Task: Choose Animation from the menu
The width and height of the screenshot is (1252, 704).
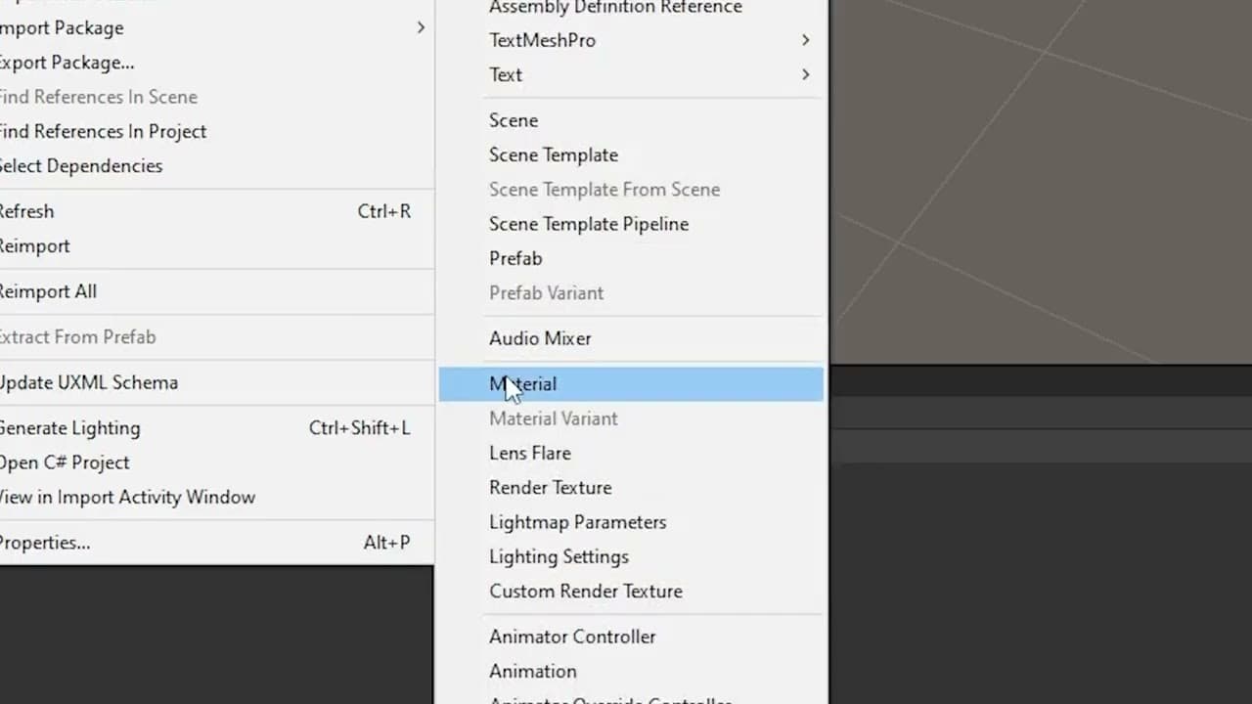Action: click(533, 671)
